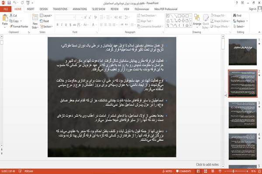
Task: Open Quick Styles gallery
Action: [x=206, y=21]
